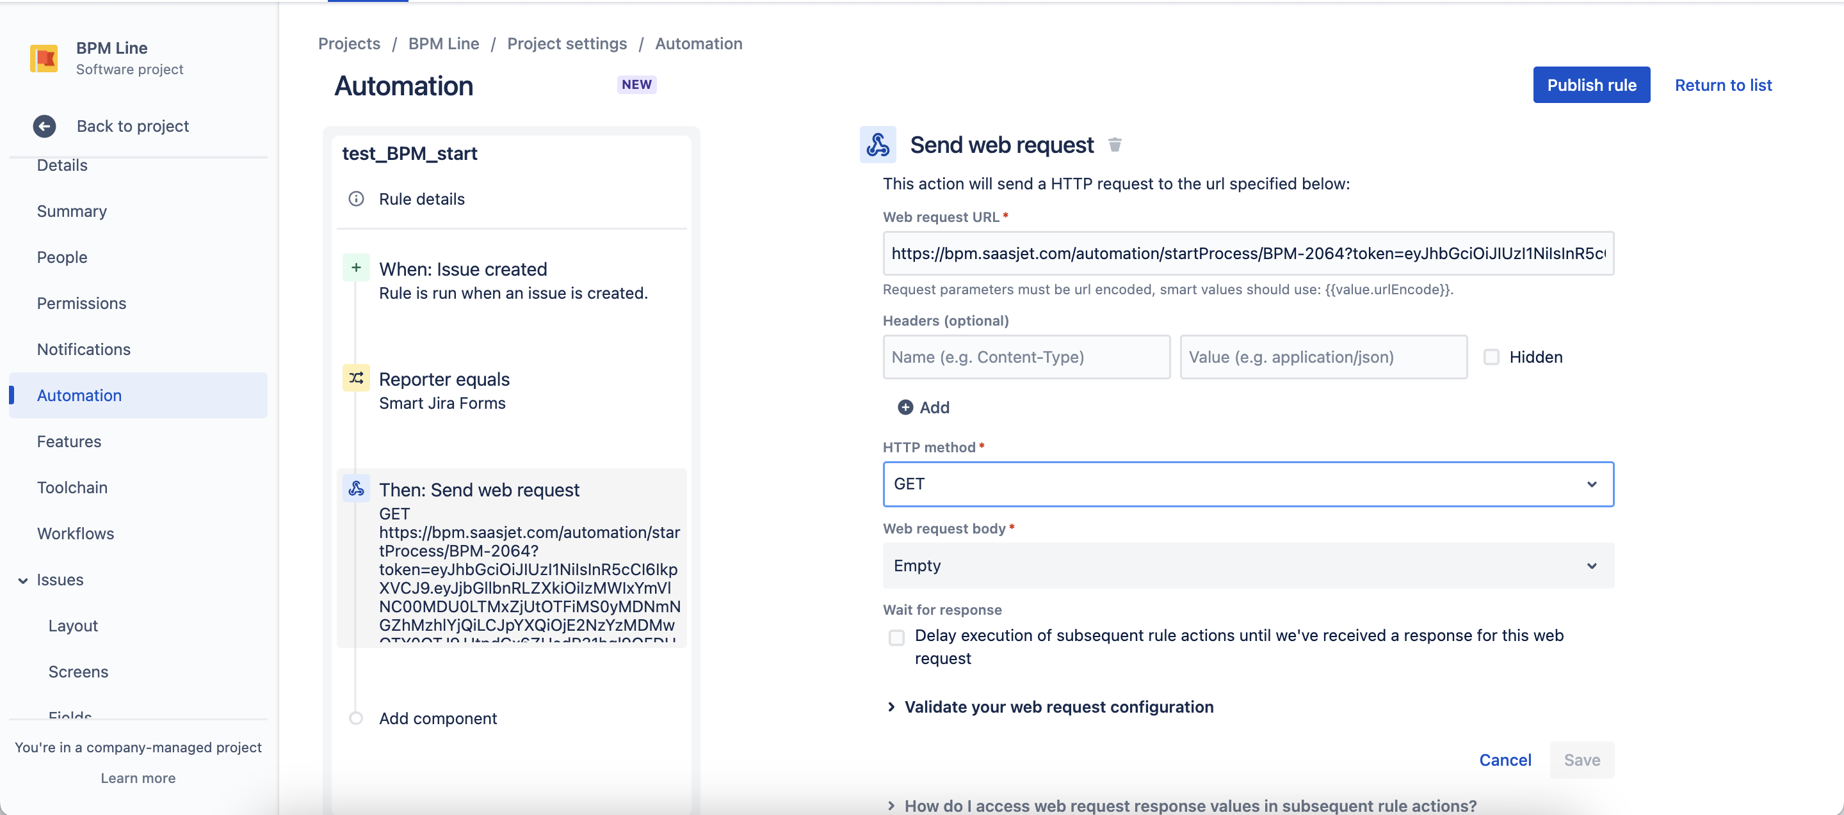Click the Web request URL input field
The width and height of the screenshot is (1844, 815).
pos(1247,254)
